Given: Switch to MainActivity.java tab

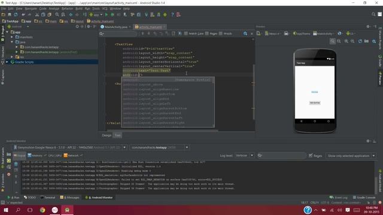Looking at the screenshot, I should [x=116, y=27].
